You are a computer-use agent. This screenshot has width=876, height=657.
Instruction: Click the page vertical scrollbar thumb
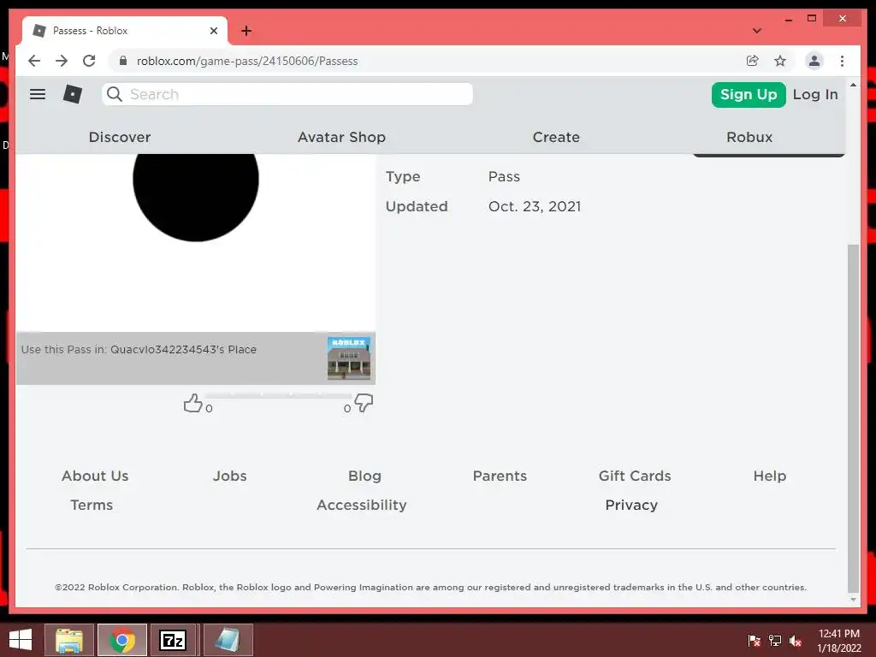(x=853, y=417)
